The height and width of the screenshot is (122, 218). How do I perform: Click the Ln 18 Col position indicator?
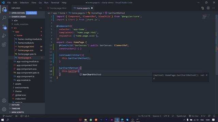click(x=144, y=116)
